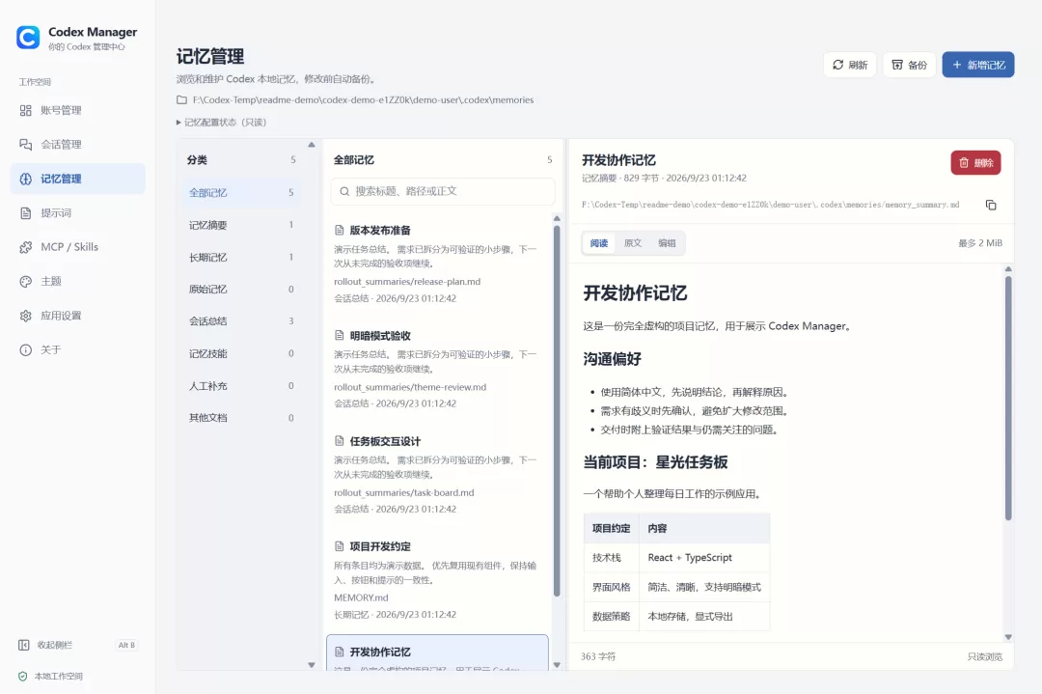This screenshot has width=1042, height=694.
Task: Click the 数据策略 table cell
Action: pos(612,616)
